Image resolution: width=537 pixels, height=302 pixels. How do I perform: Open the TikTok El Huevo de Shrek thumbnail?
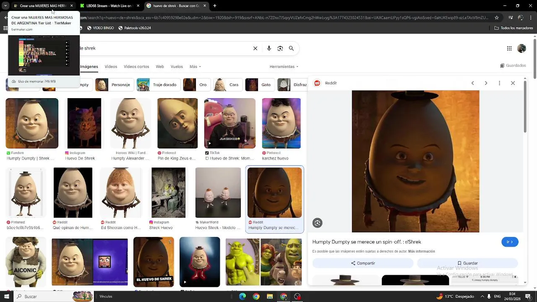[230, 123]
